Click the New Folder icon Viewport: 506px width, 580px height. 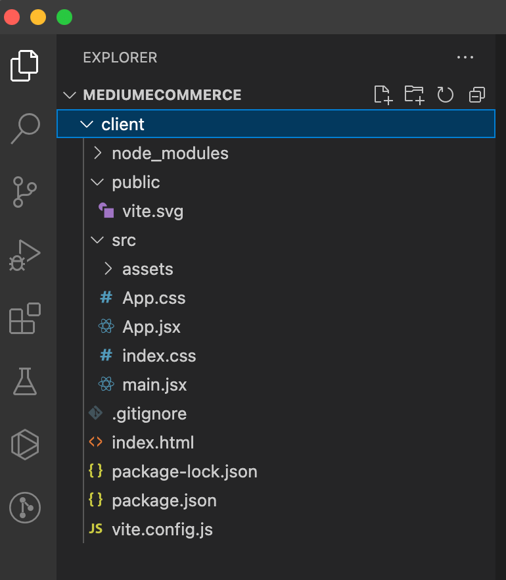[x=414, y=95]
